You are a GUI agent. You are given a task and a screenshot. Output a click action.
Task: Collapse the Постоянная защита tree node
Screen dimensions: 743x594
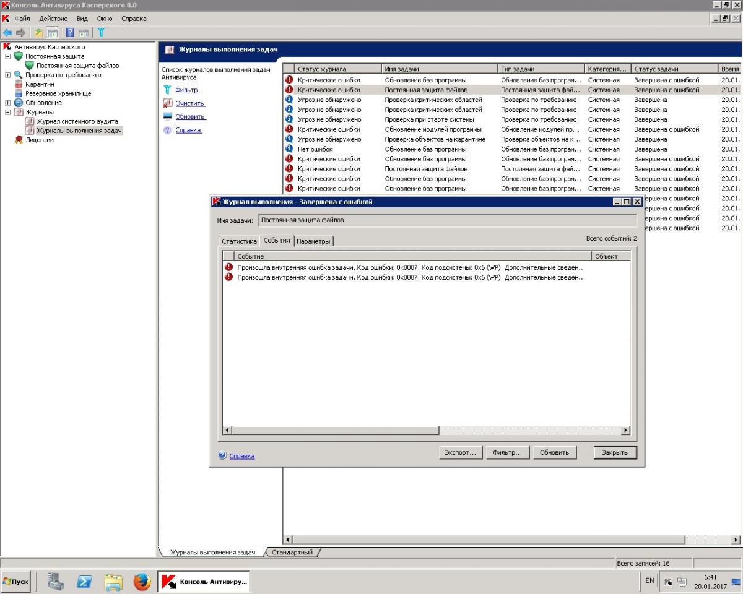(x=8, y=56)
